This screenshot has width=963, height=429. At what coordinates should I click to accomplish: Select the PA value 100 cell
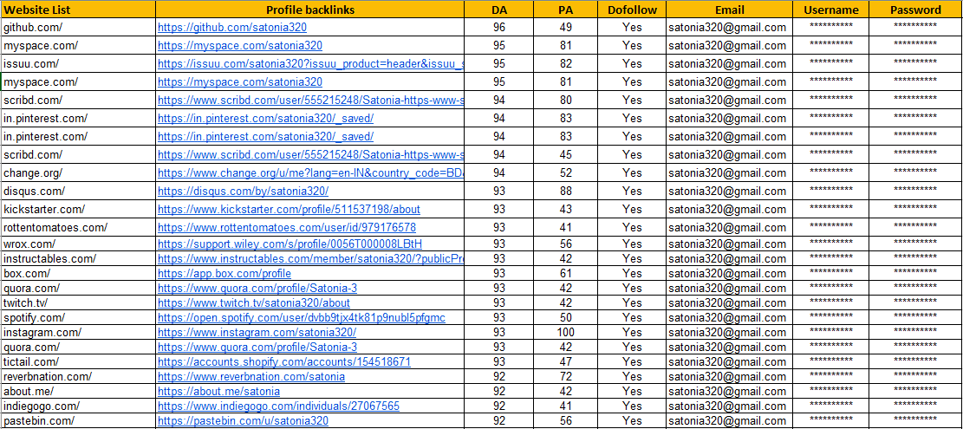click(566, 333)
